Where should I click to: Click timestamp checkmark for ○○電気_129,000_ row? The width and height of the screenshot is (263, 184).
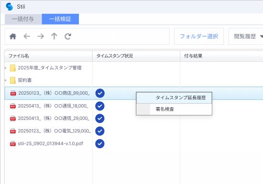[x=100, y=131]
